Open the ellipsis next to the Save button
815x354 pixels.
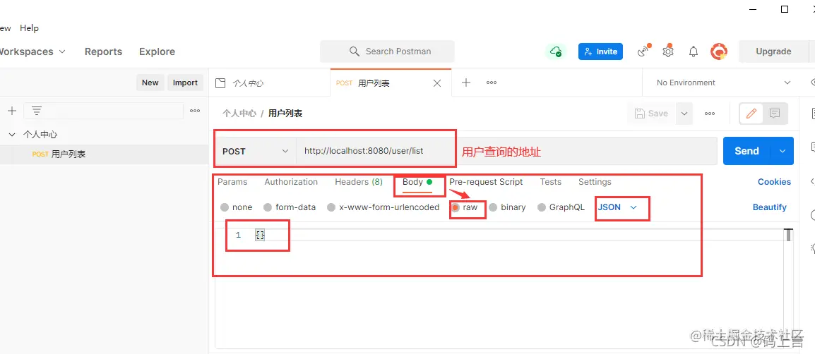point(710,114)
